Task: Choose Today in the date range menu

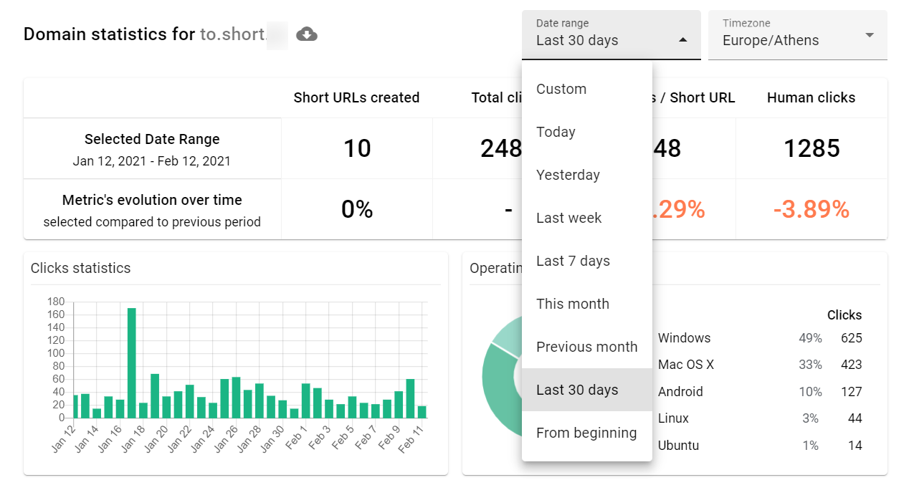Action: pos(555,132)
